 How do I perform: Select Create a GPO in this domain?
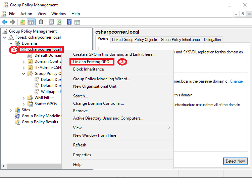(114, 54)
